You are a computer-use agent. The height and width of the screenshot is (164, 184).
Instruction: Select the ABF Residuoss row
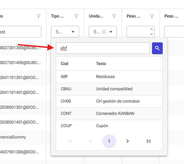(x=109, y=77)
